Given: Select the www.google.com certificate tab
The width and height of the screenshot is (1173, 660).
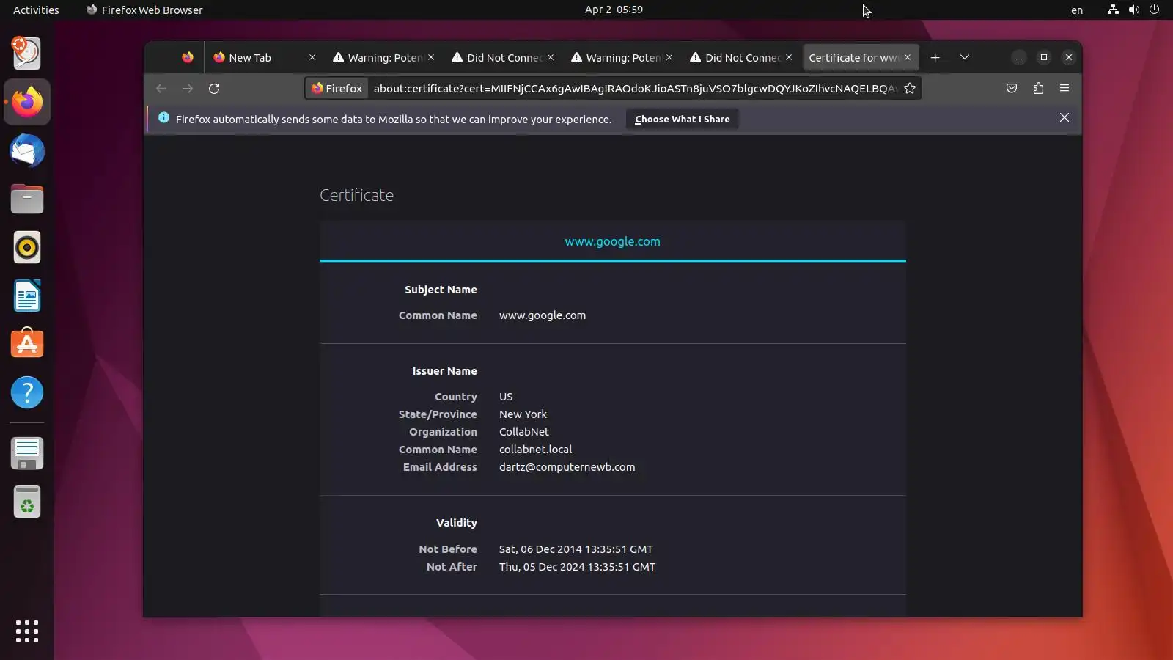Looking at the screenshot, I should [x=612, y=241].
